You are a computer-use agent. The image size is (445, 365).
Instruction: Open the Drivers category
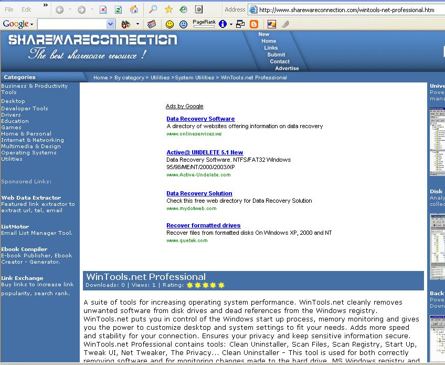(x=11, y=115)
